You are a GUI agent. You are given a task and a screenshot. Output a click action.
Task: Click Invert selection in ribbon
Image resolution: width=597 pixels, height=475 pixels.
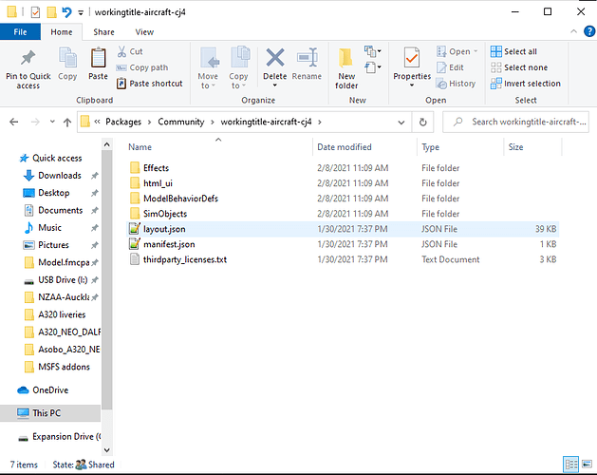(x=524, y=84)
